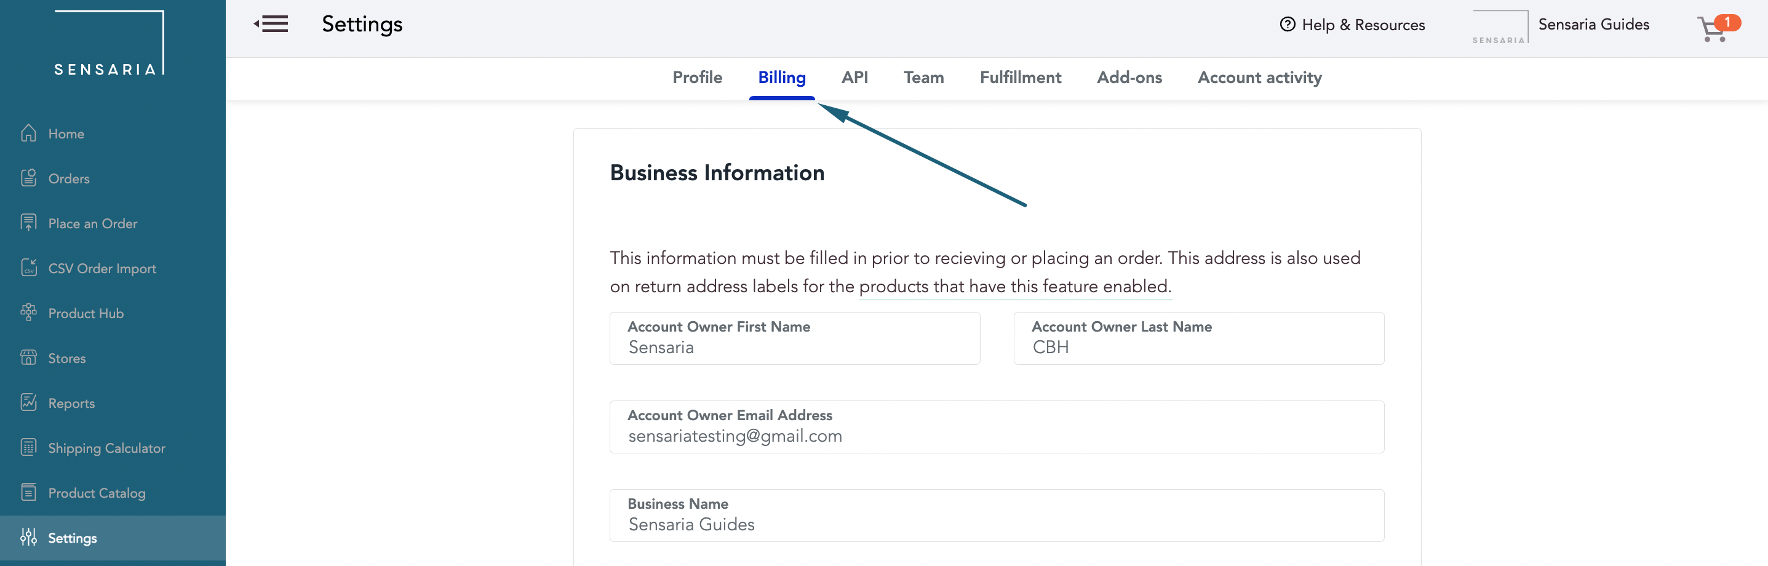1768x566 pixels.
Task: Click the Product Catalog icon
Action: (x=28, y=493)
